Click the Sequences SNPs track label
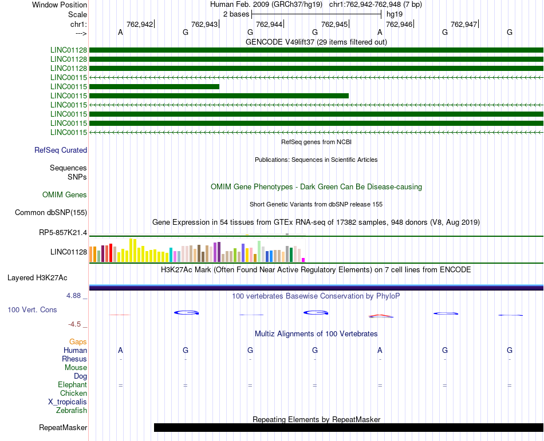 (68, 172)
